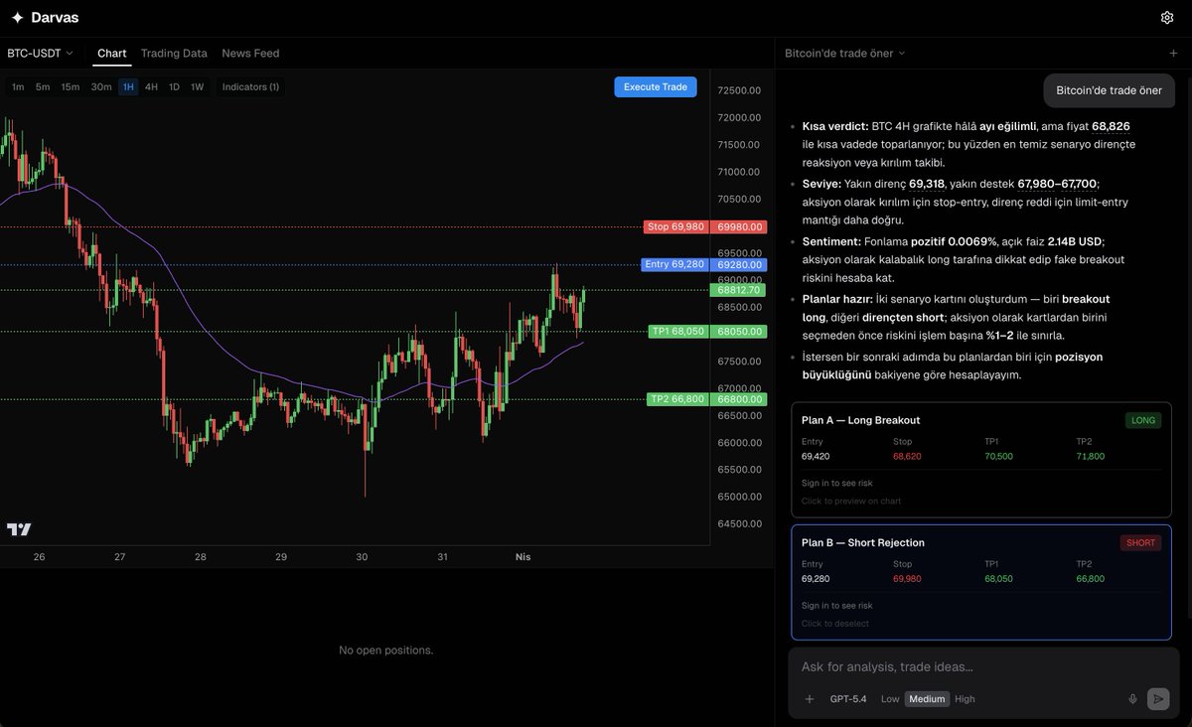Click the microphone voice input icon

pyautogui.click(x=1132, y=699)
